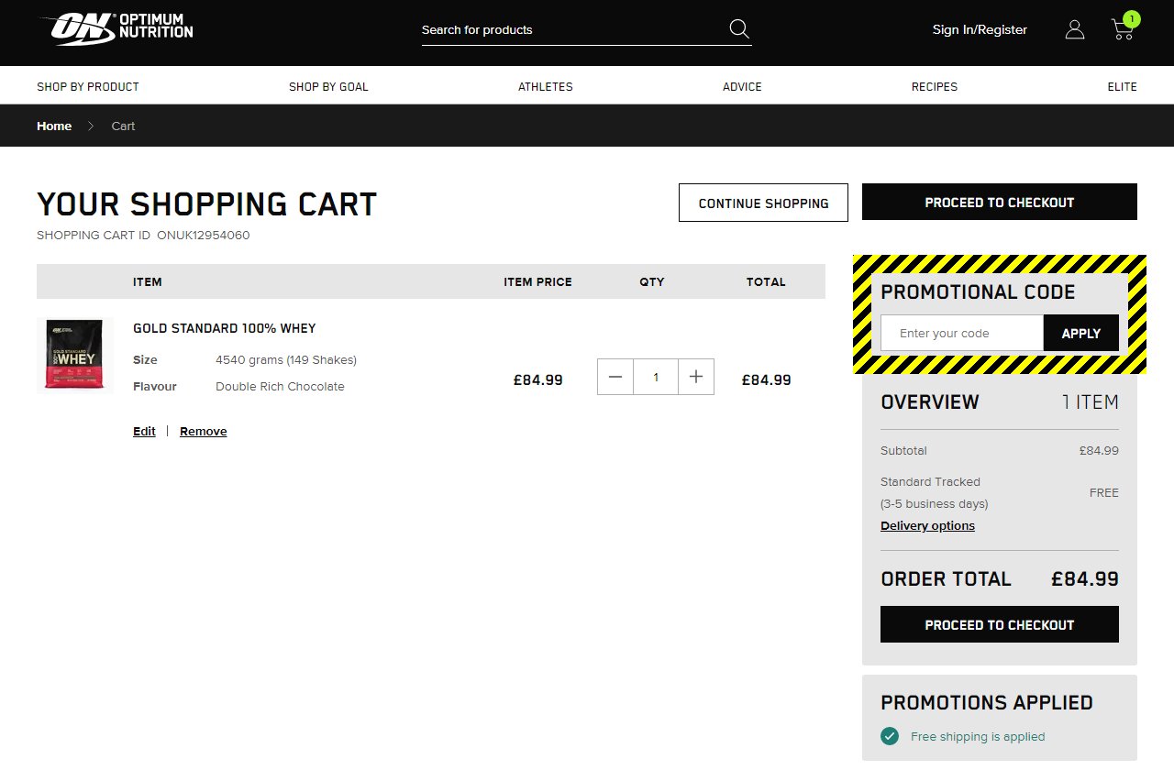
Task: Click Gold Standard 100% Whey product name
Action: click(x=225, y=328)
